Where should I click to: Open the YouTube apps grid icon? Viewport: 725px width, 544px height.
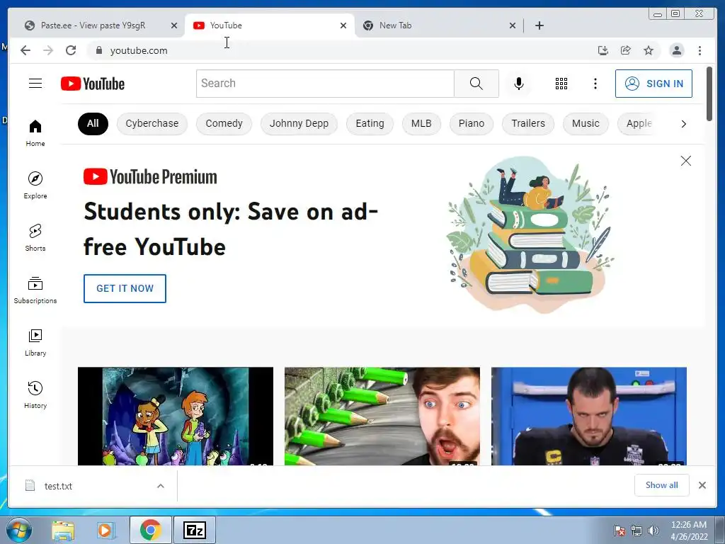click(x=561, y=84)
